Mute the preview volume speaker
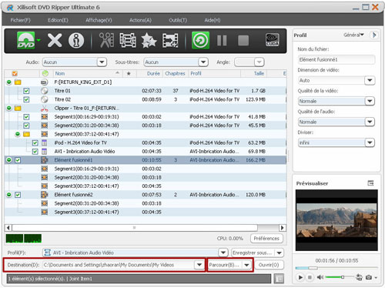The width and height of the screenshot is (385, 288). pos(320,277)
